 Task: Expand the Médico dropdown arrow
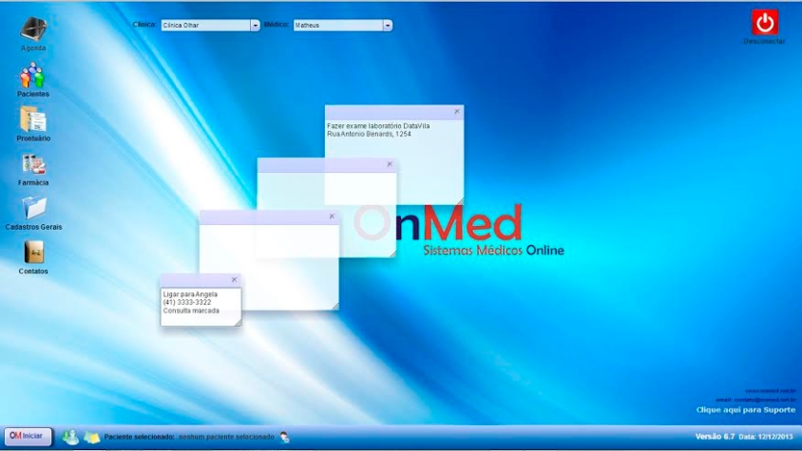click(387, 25)
